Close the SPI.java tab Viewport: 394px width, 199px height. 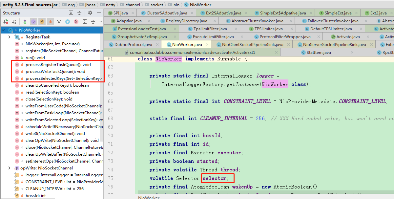tap(132, 13)
